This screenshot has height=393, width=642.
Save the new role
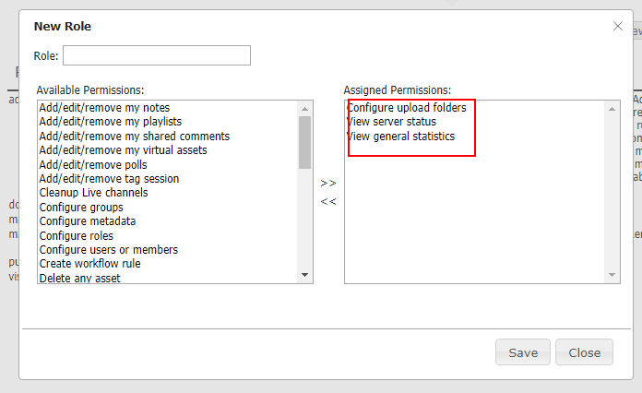(x=523, y=352)
